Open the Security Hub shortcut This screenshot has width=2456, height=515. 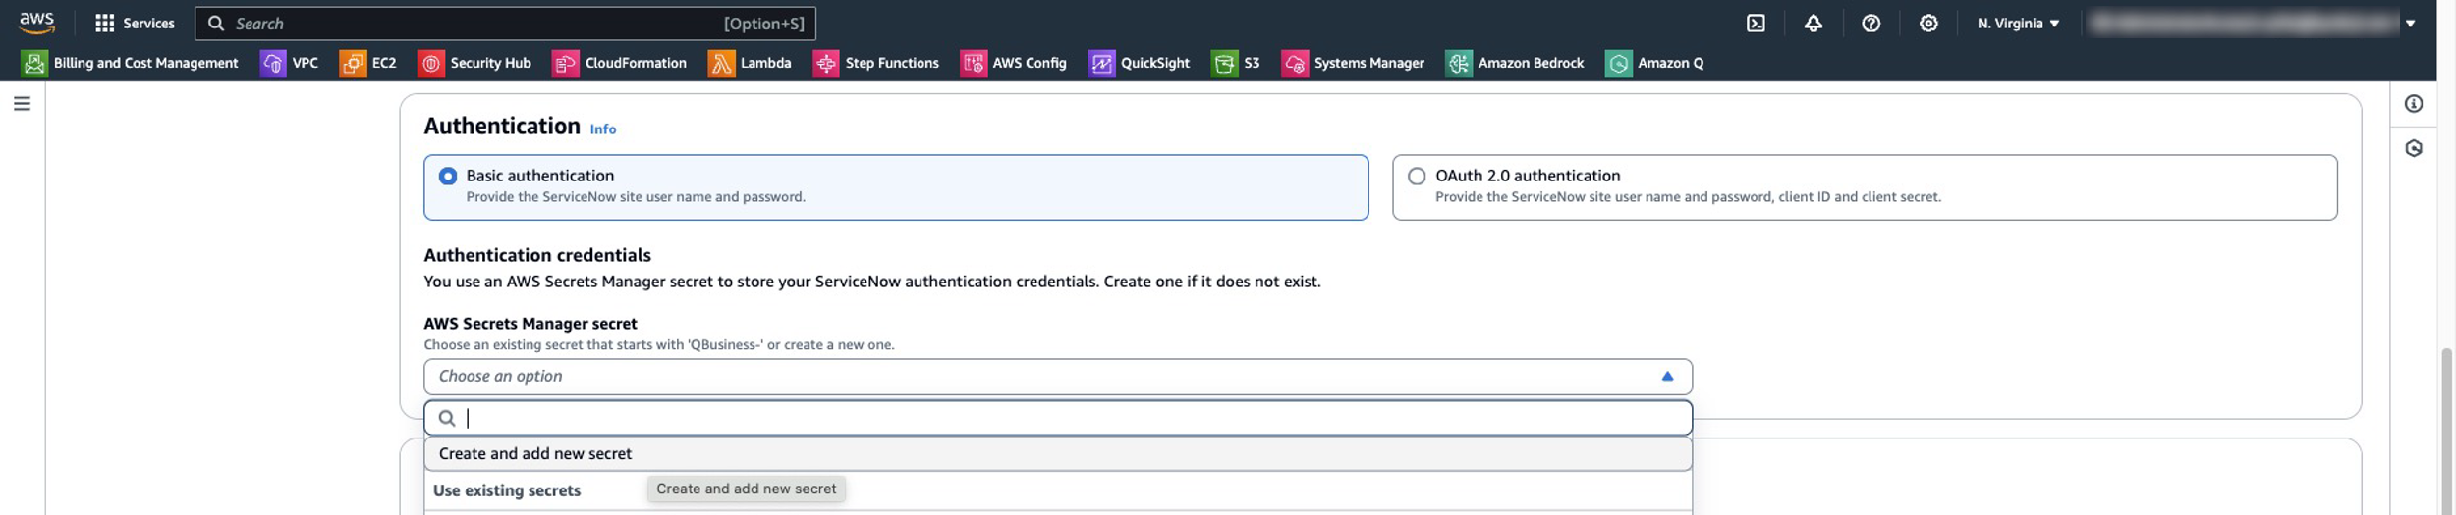coord(474,63)
